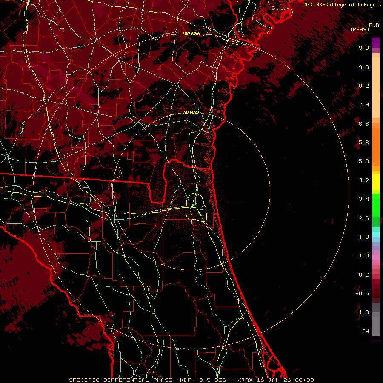The image size is (383, 383).
Task: Select the 4.2 scale value
Action: (364, 180)
